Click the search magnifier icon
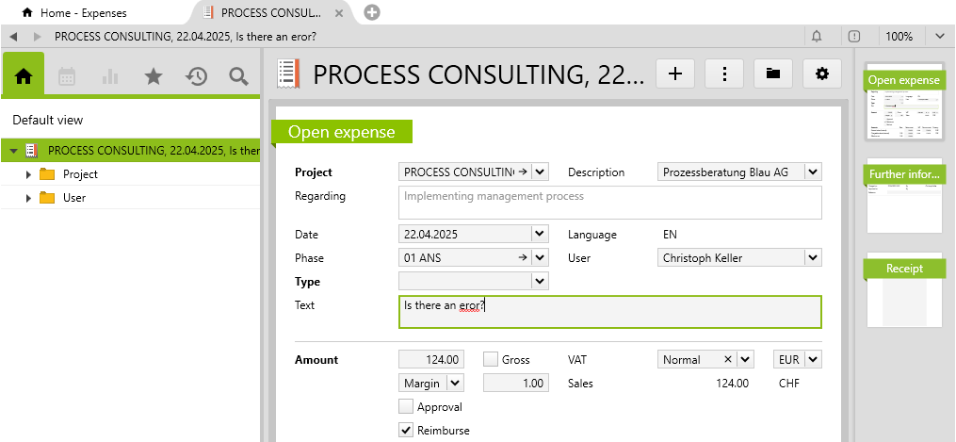 (238, 76)
